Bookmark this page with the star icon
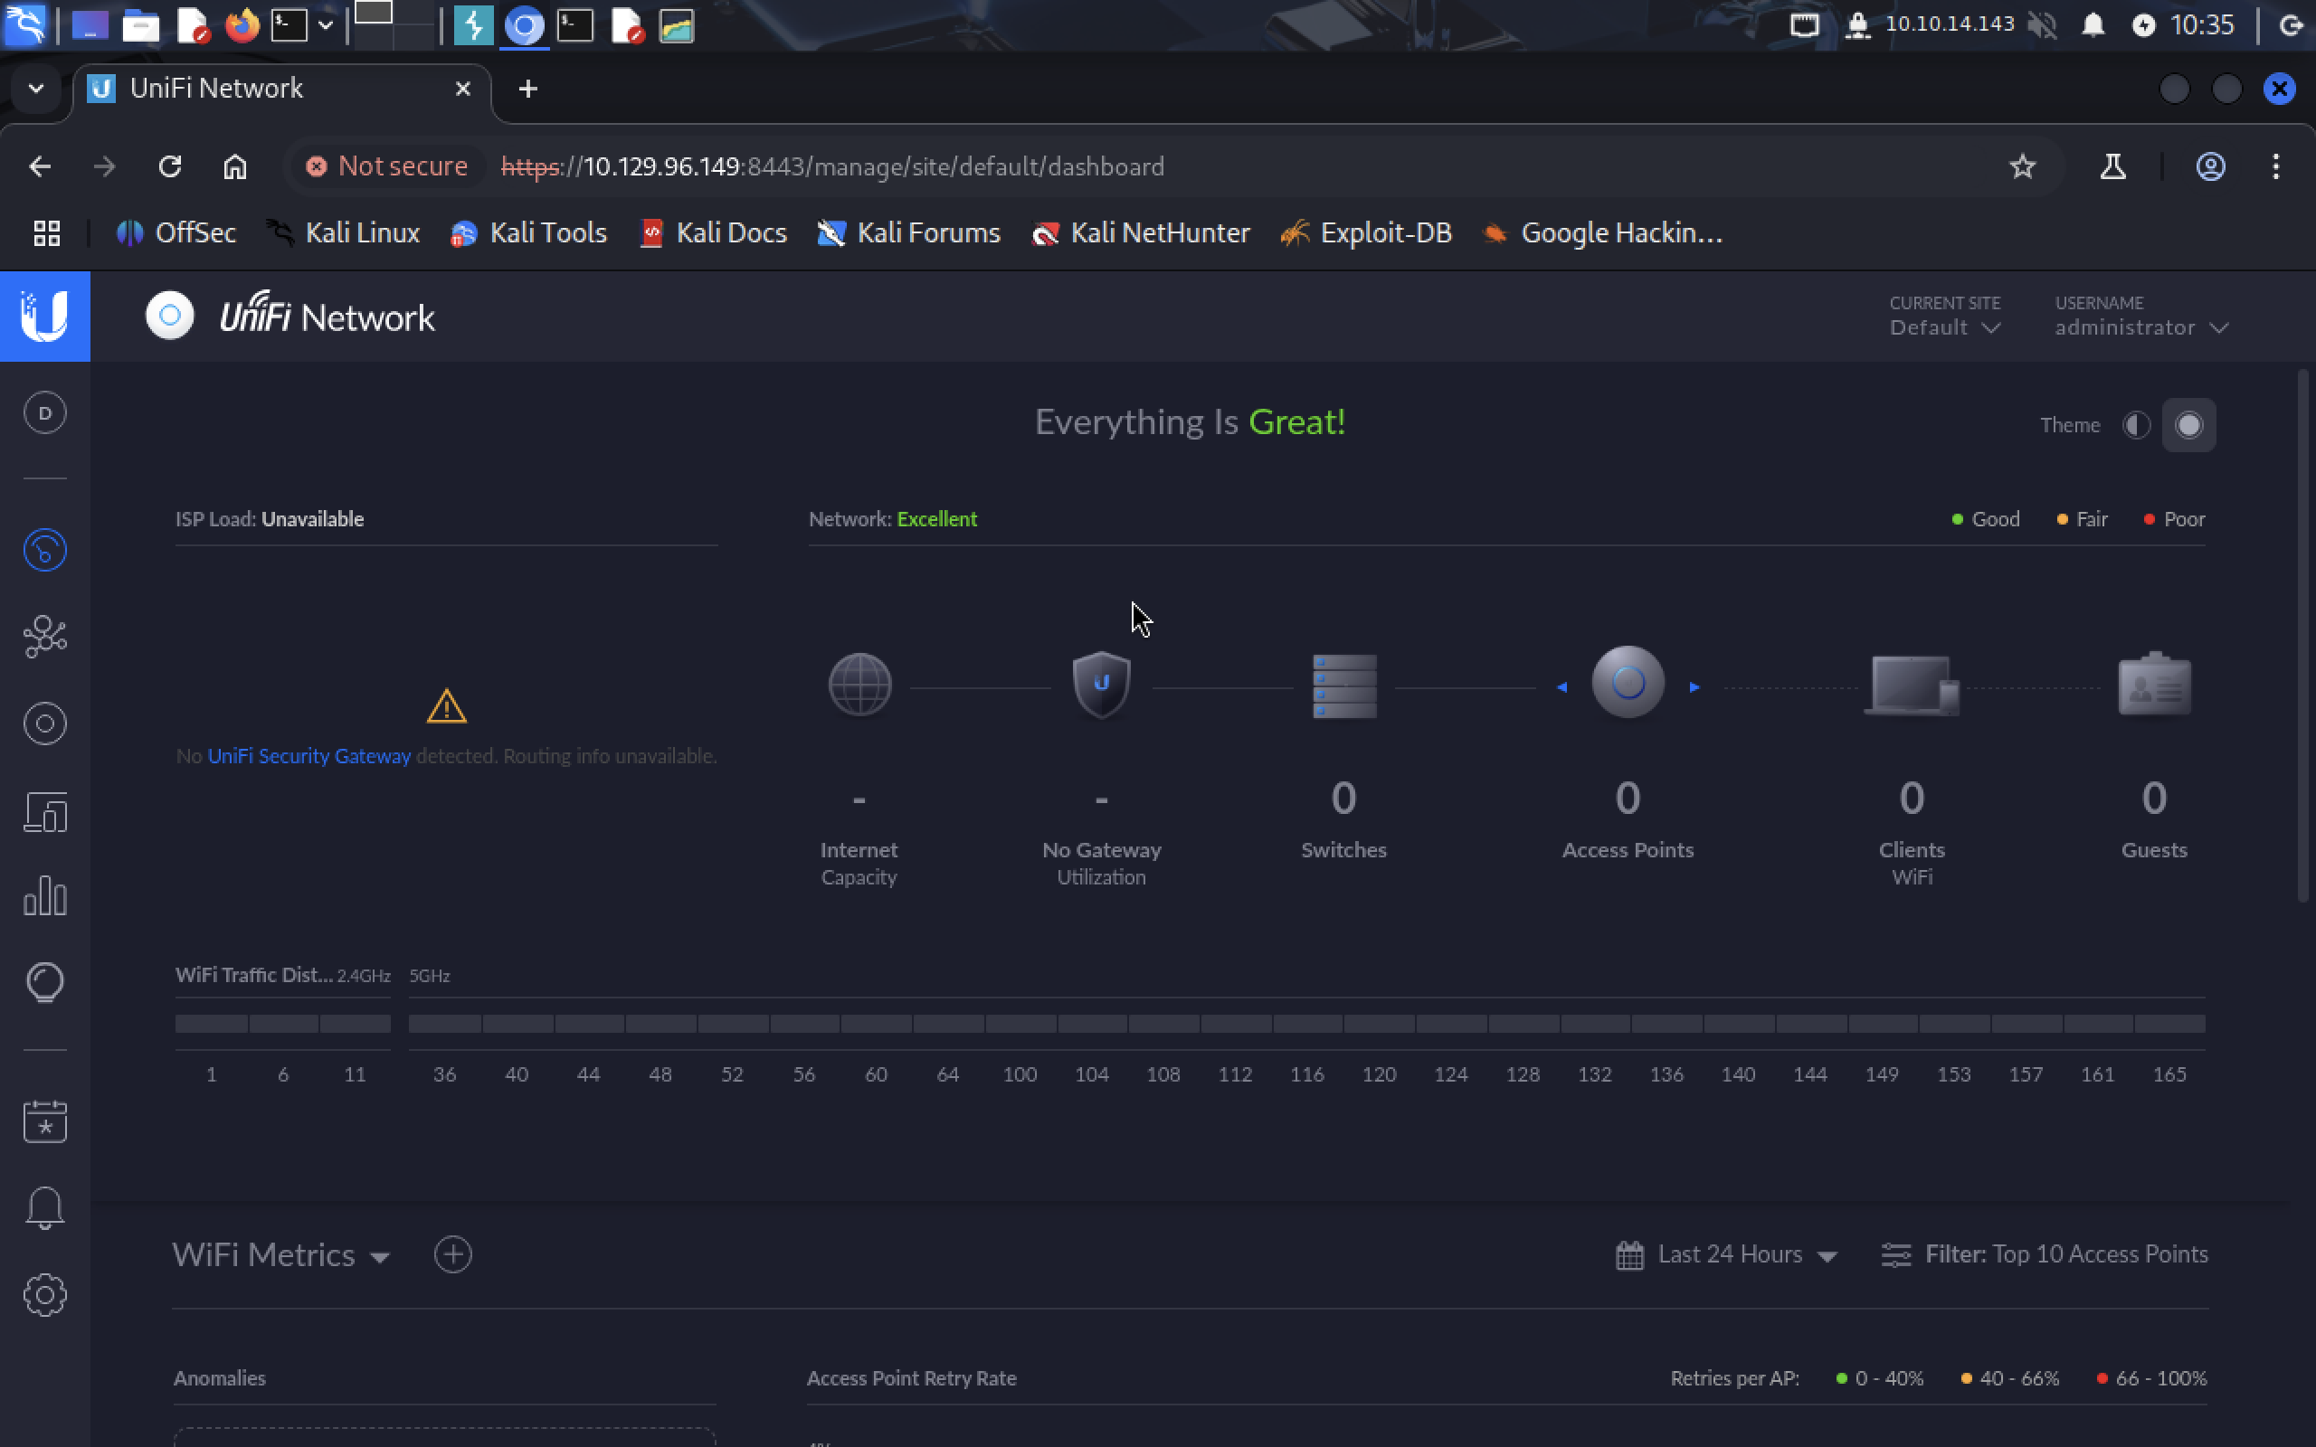This screenshot has height=1447, width=2316. point(2022,166)
